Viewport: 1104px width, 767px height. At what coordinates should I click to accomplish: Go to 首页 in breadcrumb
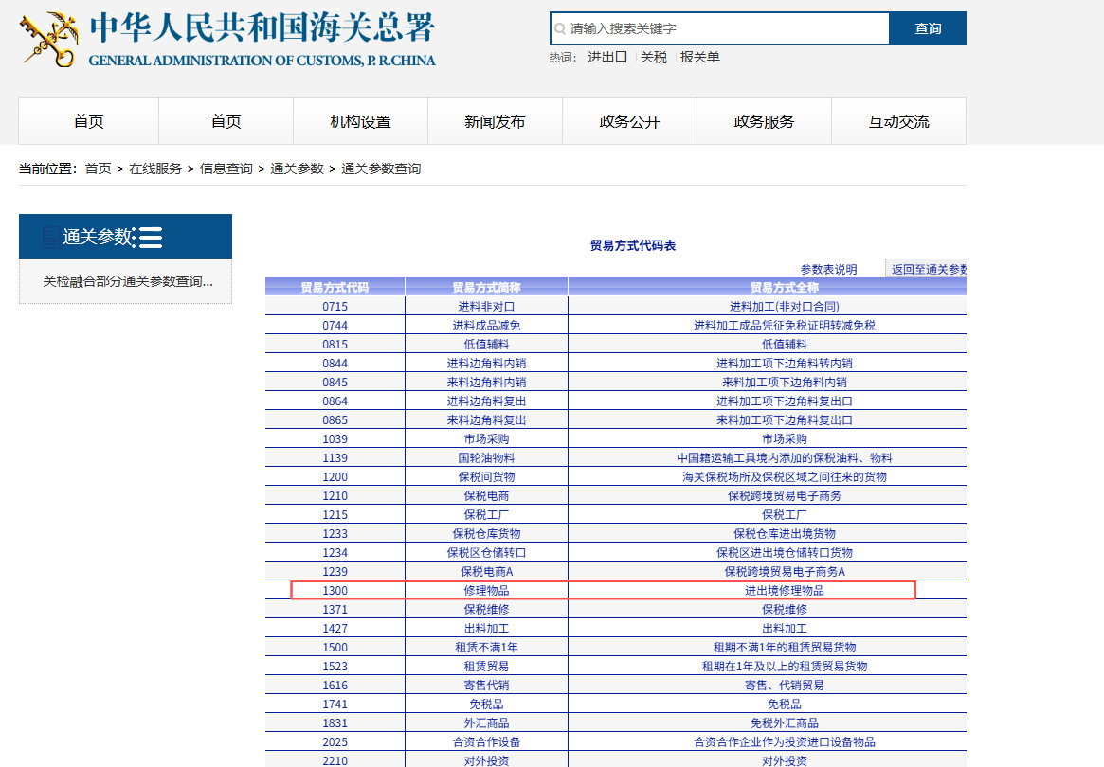pos(98,169)
